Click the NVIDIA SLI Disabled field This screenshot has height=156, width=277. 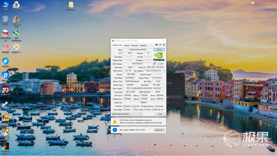(x=144, y=103)
